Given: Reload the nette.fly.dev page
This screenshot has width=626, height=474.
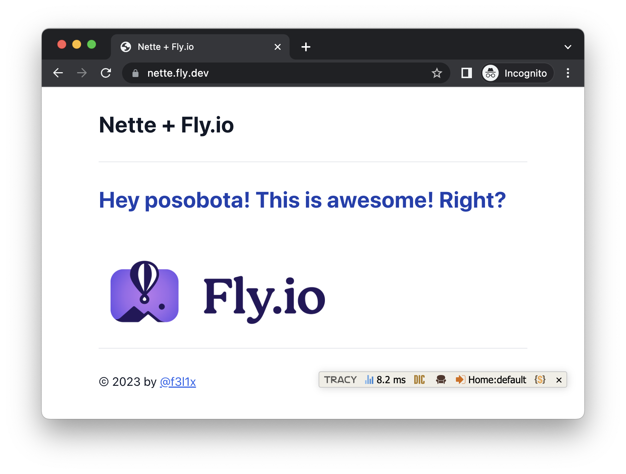Looking at the screenshot, I should 106,73.
